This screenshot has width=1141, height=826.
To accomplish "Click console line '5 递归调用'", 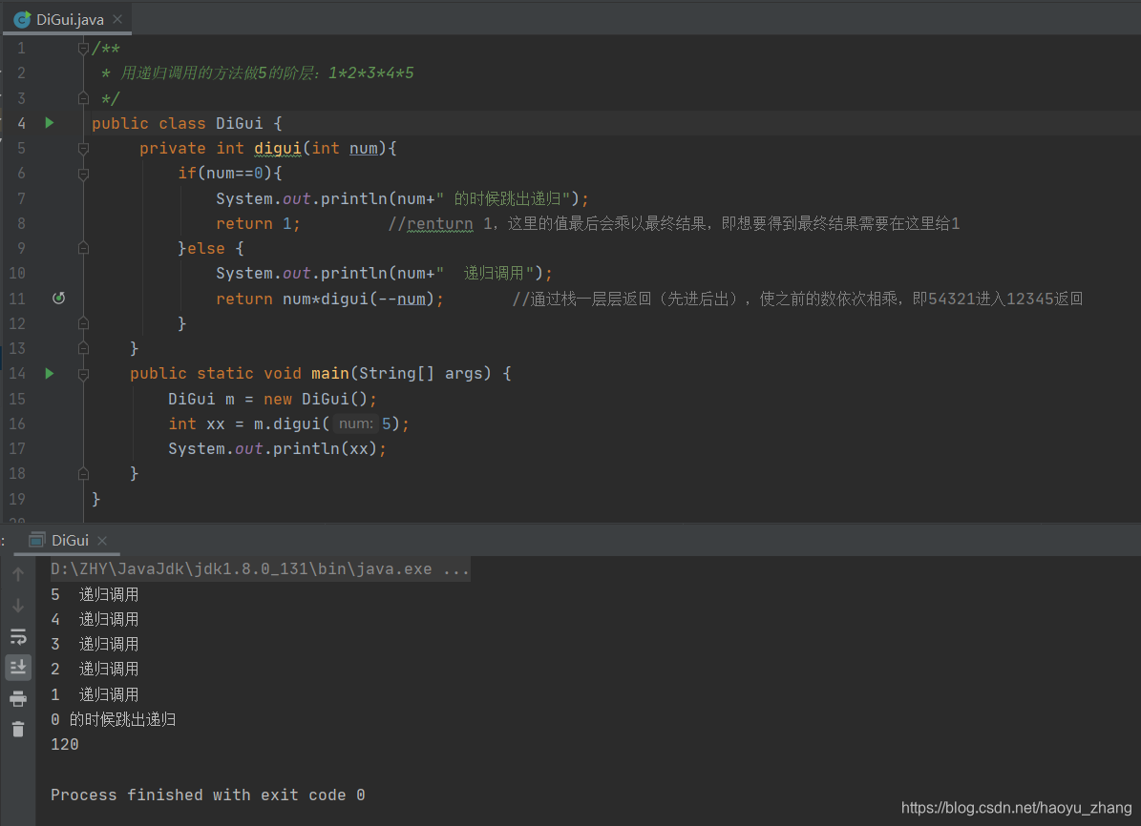I will point(95,595).
